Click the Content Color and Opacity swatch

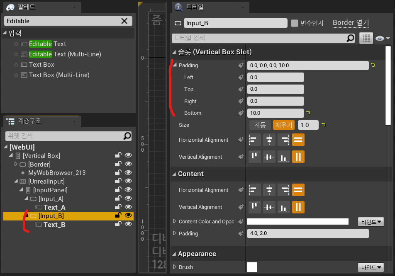(297, 222)
